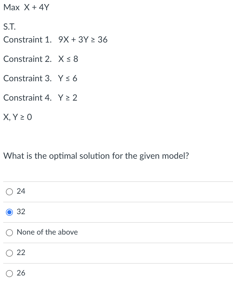Click the non-negativity line X, Y ≥ 0
This screenshot has height=290, width=233.
(18, 117)
